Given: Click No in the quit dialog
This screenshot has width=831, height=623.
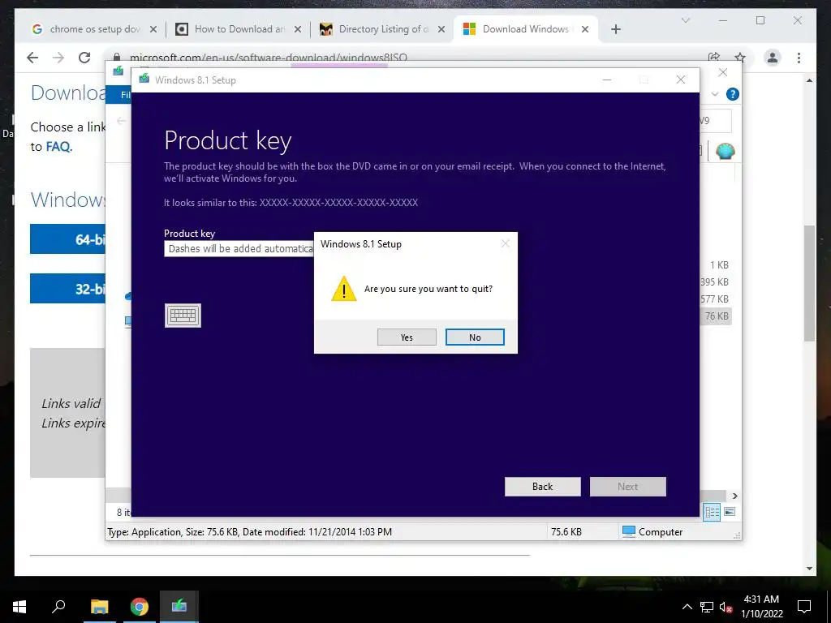Looking at the screenshot, I should [475, 337].
